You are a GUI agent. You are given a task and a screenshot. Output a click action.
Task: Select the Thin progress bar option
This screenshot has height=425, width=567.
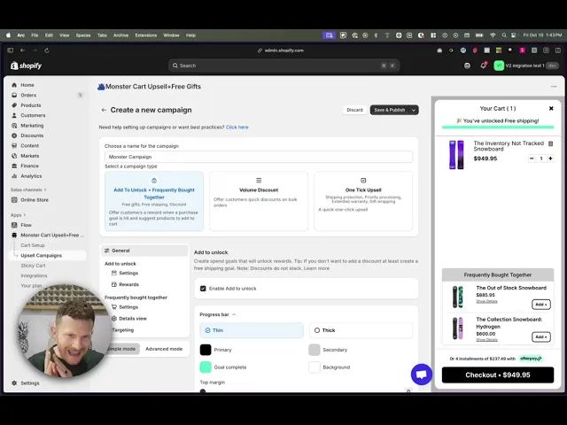(252, 330)
